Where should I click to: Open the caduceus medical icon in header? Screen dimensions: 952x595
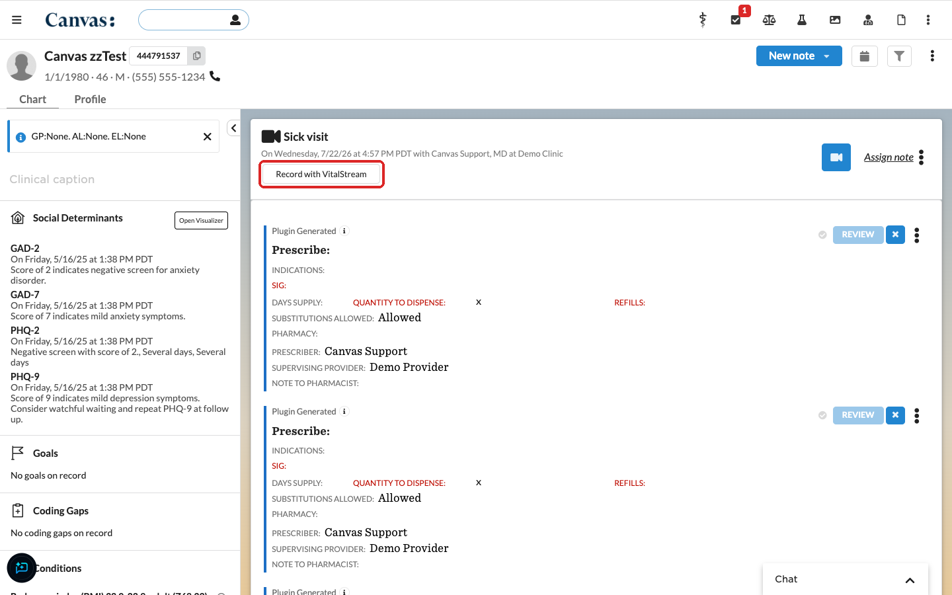[x=703, y=20]
